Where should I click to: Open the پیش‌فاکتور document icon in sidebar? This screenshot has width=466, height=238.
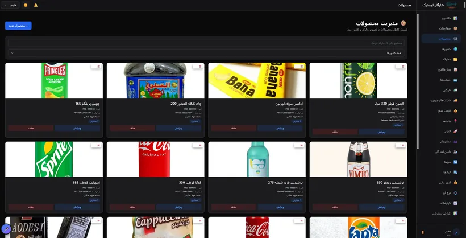point(455,69)
